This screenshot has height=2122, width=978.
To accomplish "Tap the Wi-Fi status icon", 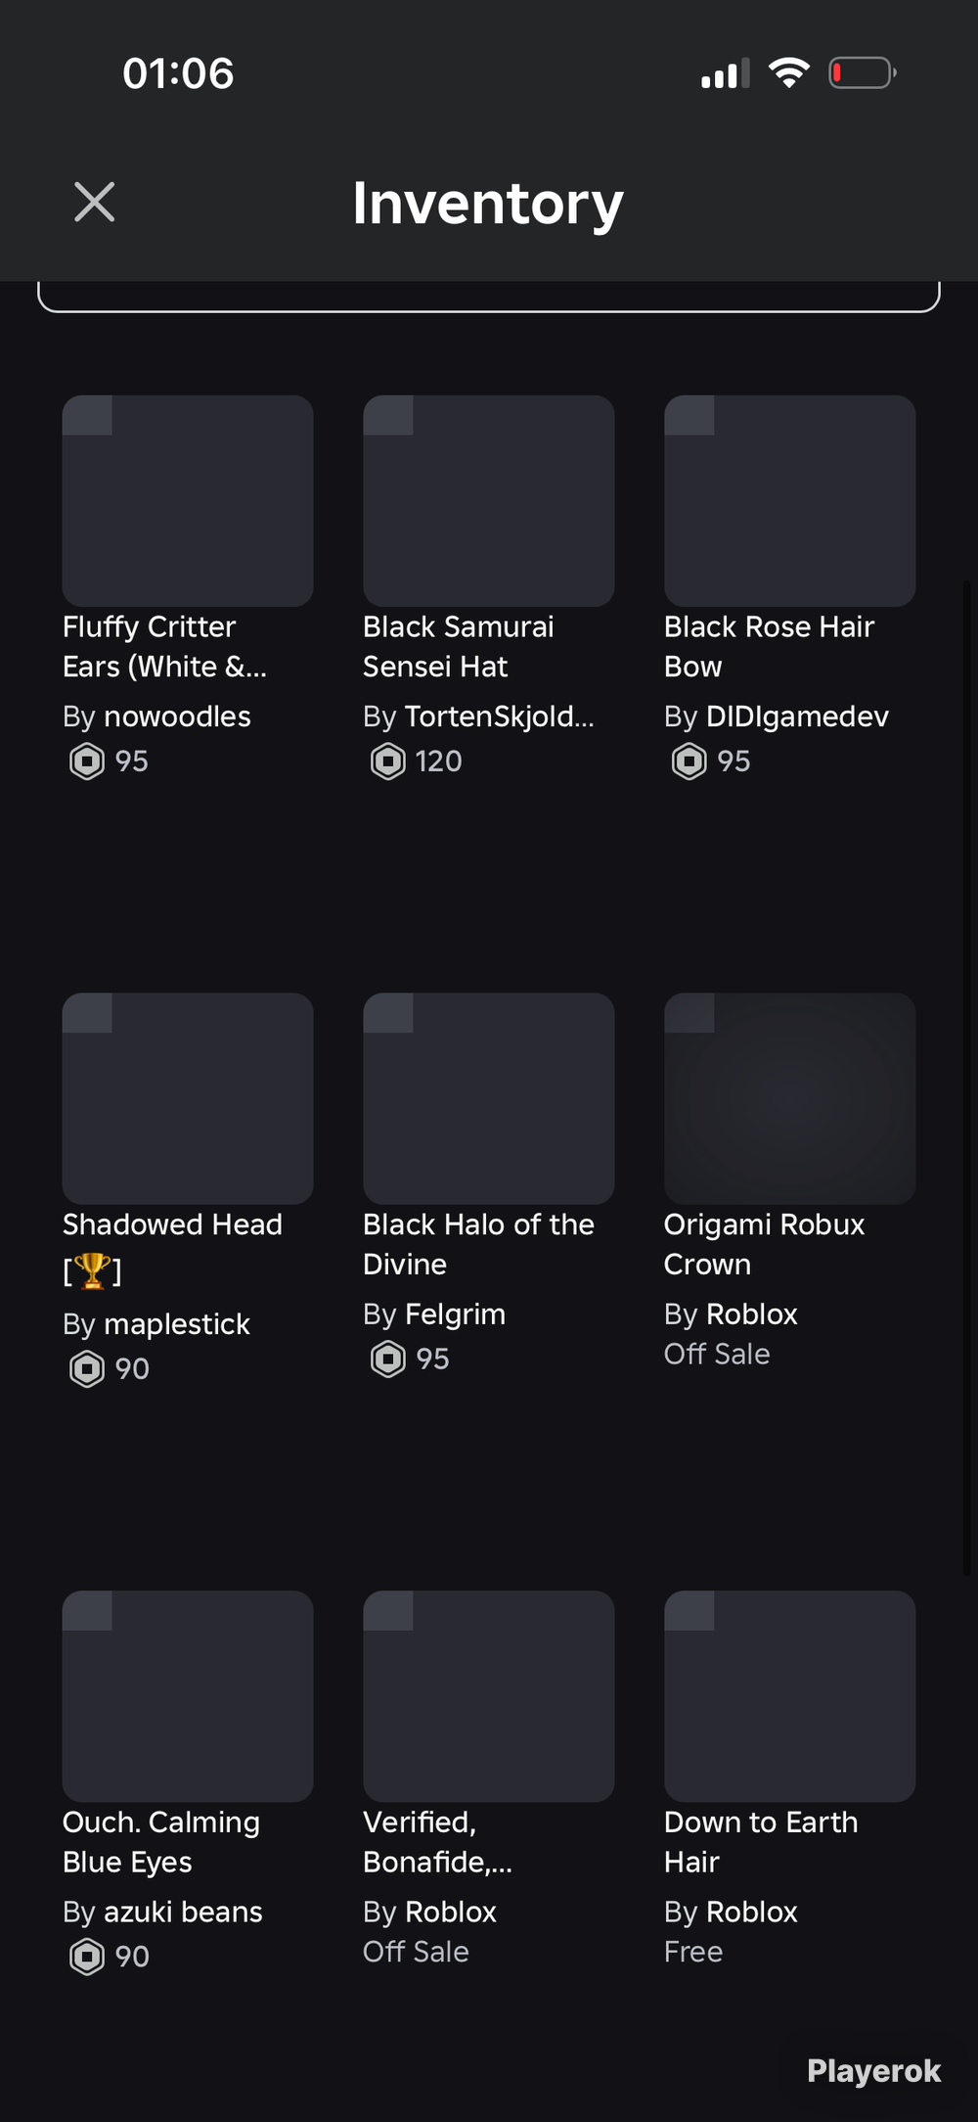I will click(788, 72).
